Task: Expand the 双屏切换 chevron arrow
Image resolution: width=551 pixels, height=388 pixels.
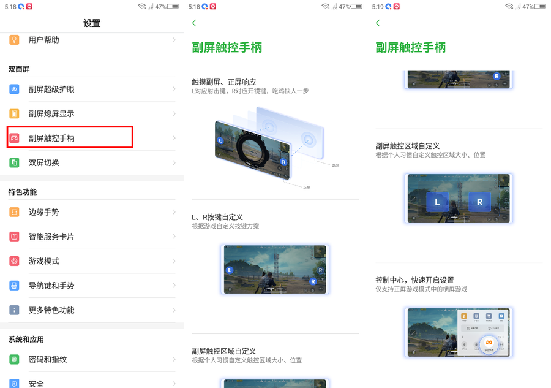Action: coord(174,162)
